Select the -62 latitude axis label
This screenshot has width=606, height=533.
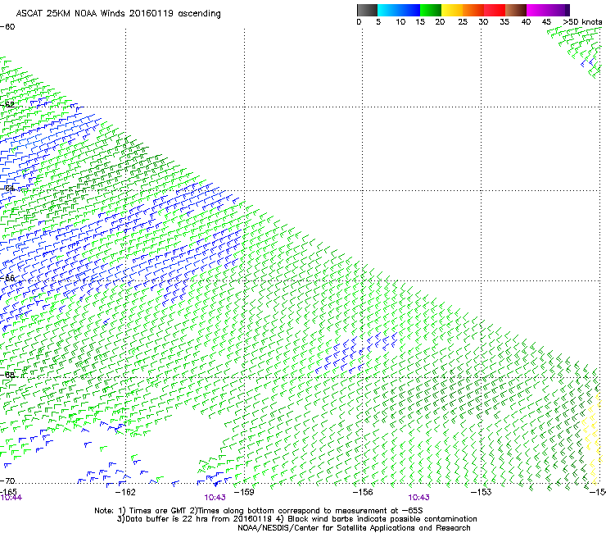7,104
